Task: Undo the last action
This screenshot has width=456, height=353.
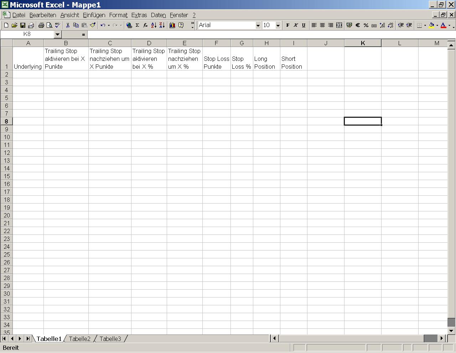Action: [103, 25]
